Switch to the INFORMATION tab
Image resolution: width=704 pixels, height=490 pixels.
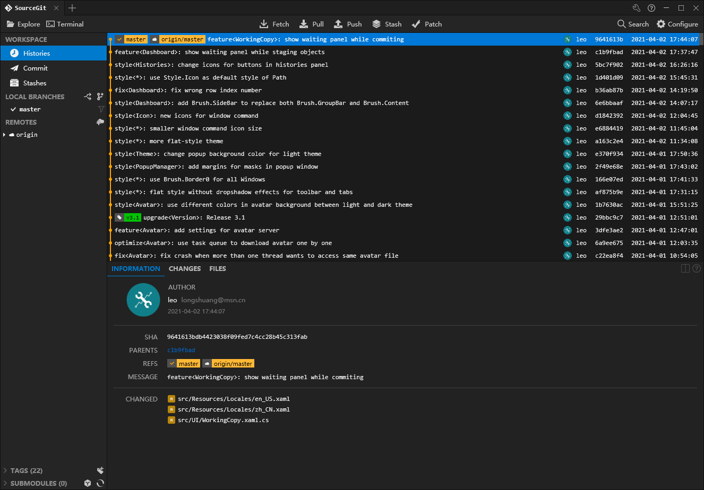point(136,268)
